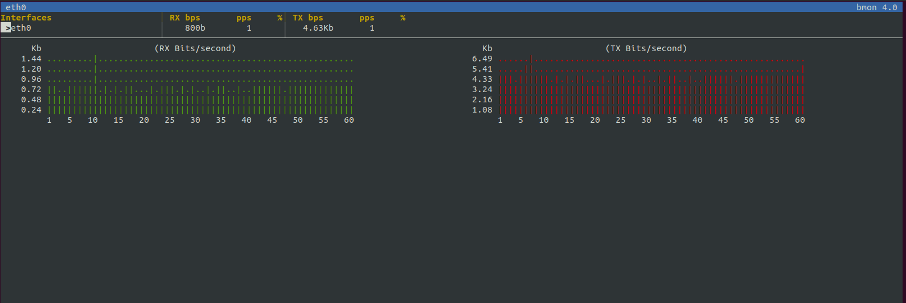Click the TX bps column header

[308, 18]
